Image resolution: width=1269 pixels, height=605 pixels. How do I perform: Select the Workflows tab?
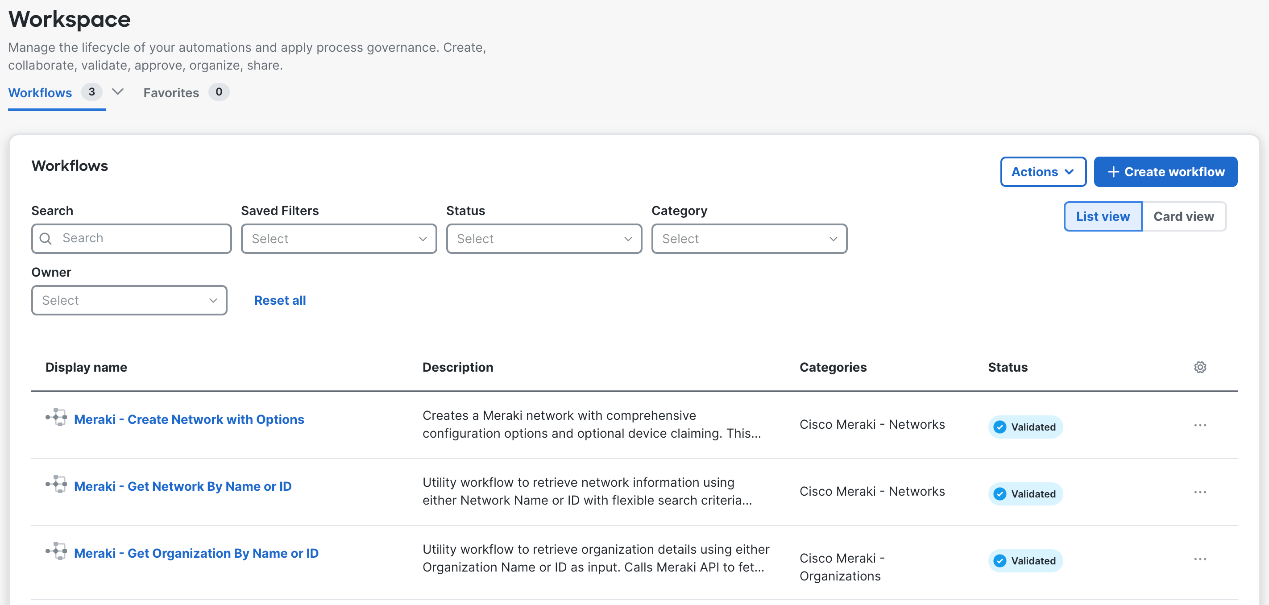pyautogui.click(x=41, y=93)
